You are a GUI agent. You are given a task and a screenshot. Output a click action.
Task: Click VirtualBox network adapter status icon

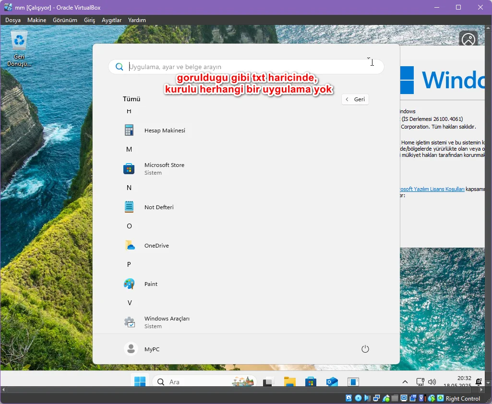coord(376,398)
